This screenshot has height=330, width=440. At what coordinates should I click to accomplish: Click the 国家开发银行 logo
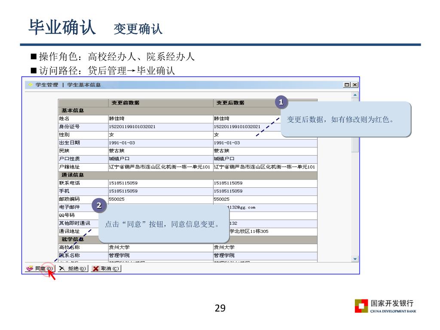(385, 306)
